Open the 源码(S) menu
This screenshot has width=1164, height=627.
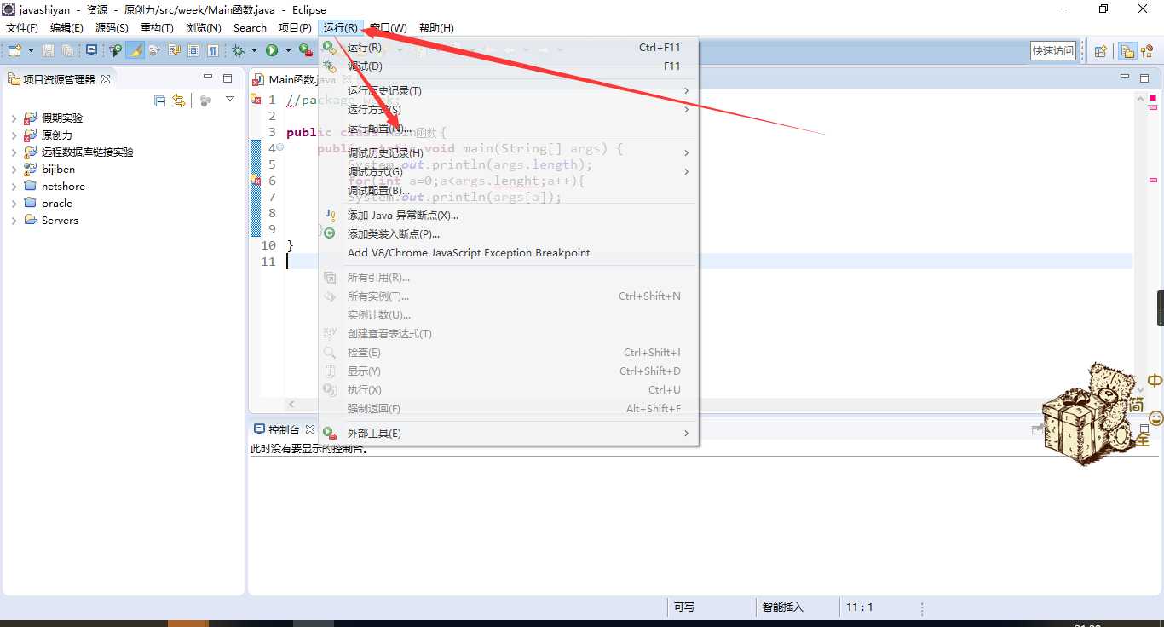(112, 28)
